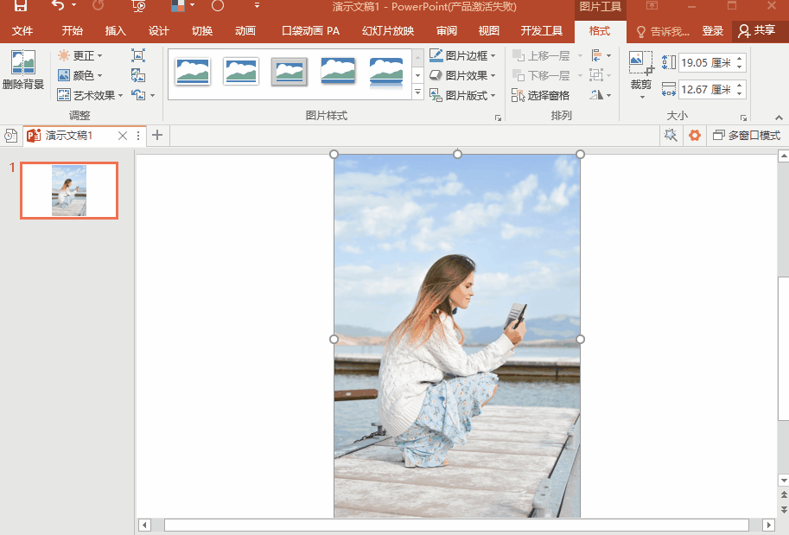Open the File (文件) menu
This screenshot has width=789, height=535.
[x=22, y=31]
